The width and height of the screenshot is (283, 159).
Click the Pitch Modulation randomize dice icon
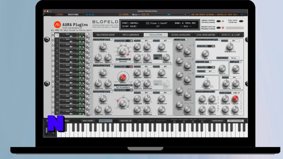(219, 40)
